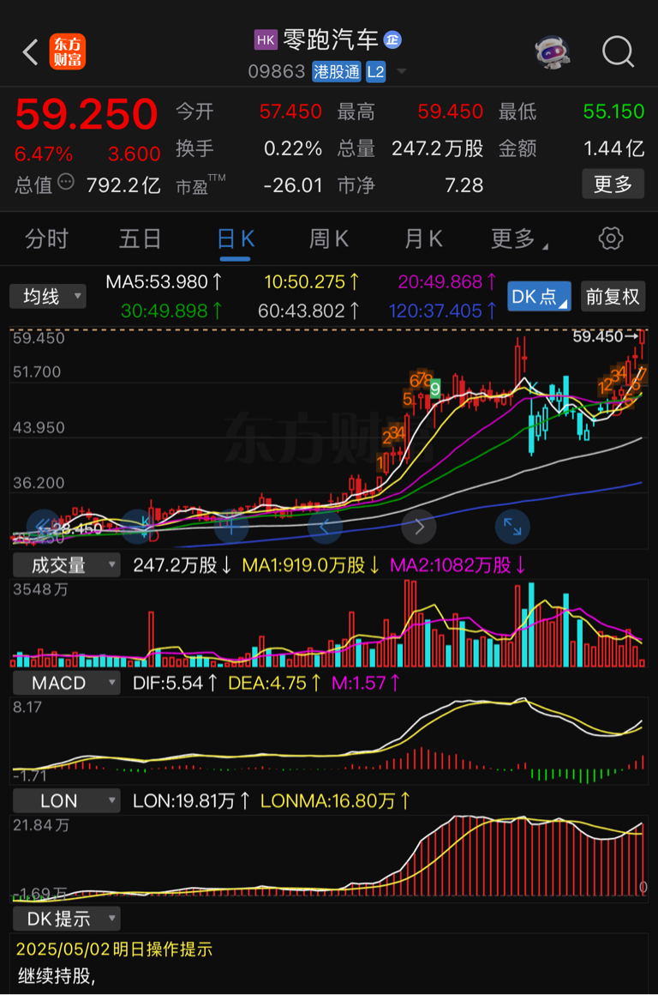Expand the chart to fullscreen
This screenshot has width=658, height=995.
512,526
